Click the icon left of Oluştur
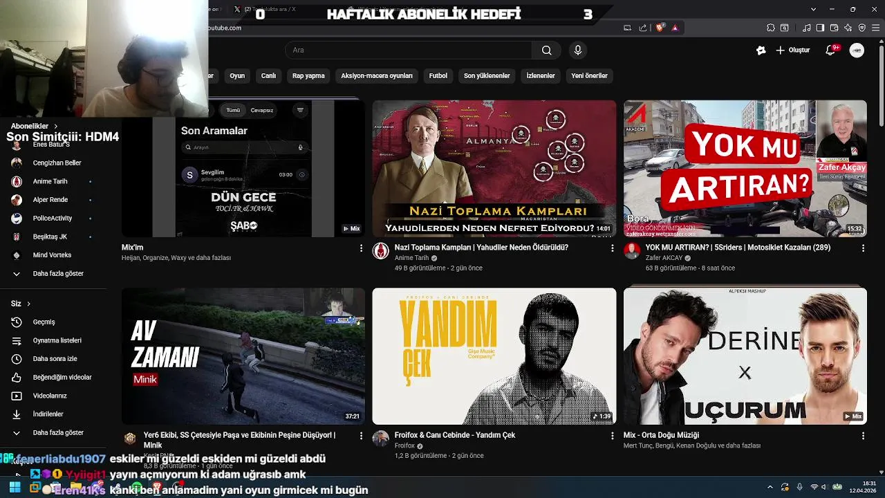The image size is (885, 498). tap(761, 50)
